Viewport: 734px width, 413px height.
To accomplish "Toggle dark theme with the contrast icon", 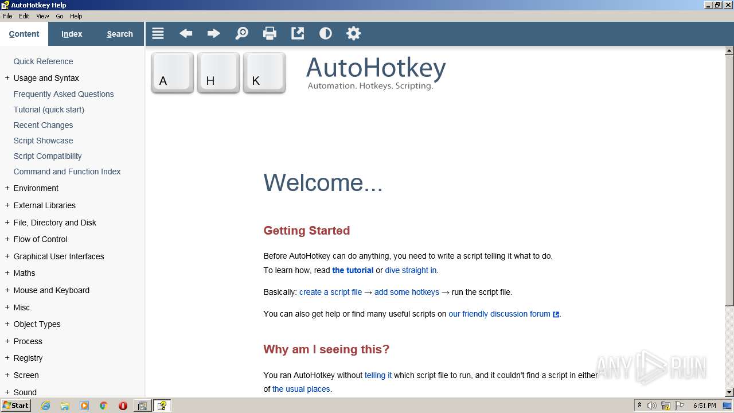I will click(x=326, y=34).
